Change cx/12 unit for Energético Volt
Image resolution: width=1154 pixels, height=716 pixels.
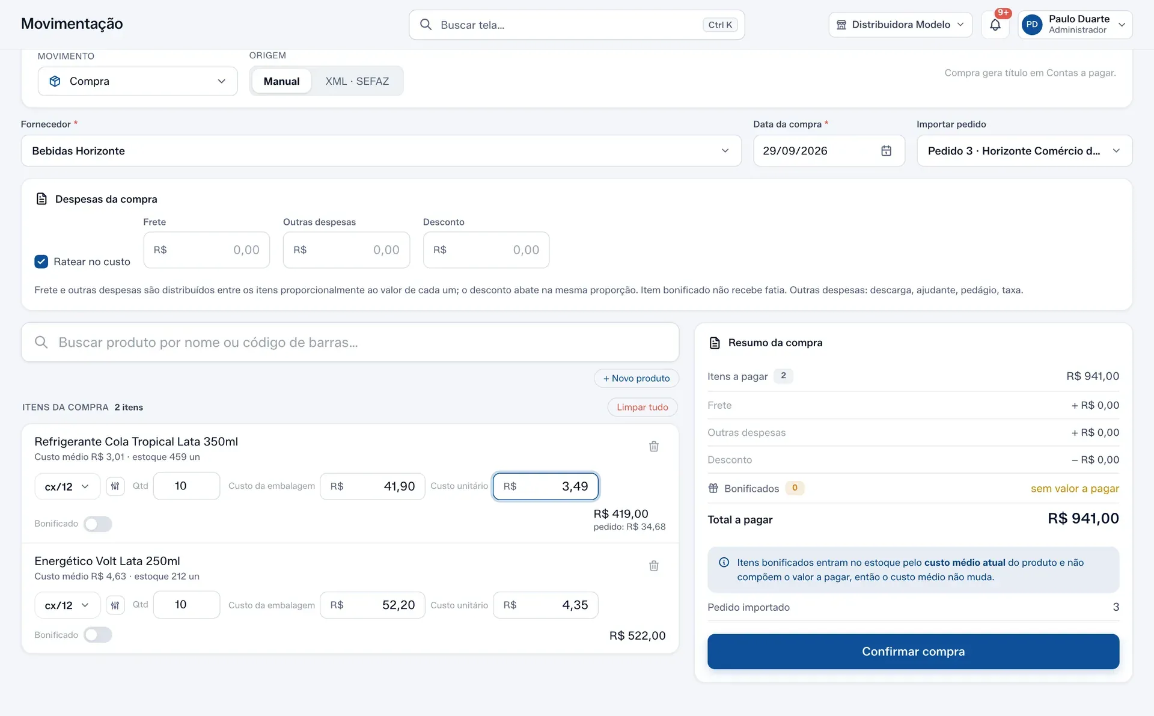[67, 605]
